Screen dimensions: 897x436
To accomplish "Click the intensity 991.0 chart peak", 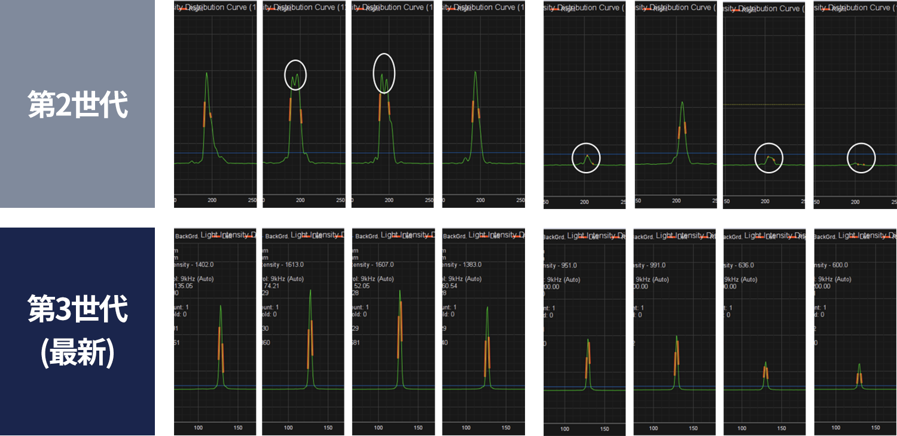I will point(677,338).
